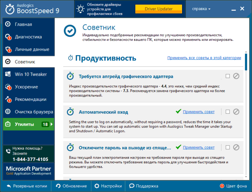Check the Требуется апгрейд графического адаптера checkbox
Viewport: 252px width, 192px height.
click(228, 76)
